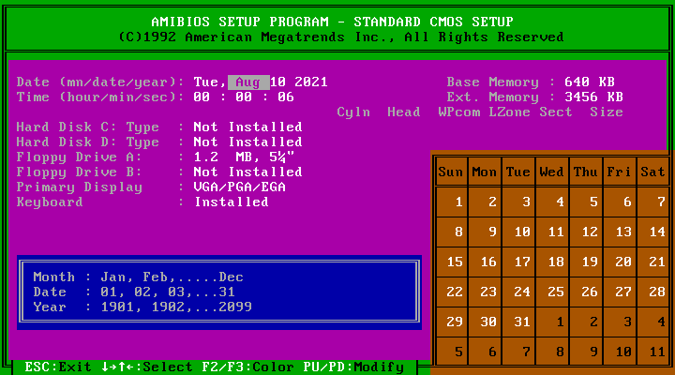
Task: Click calendar day 21
Action: [x=657, y=262]
